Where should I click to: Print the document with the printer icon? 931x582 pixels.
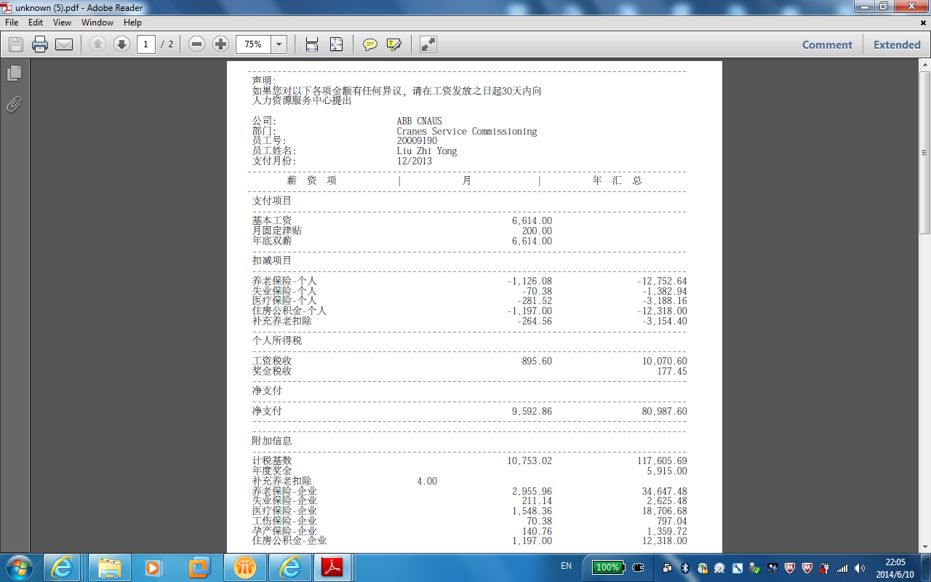(40, 44)
